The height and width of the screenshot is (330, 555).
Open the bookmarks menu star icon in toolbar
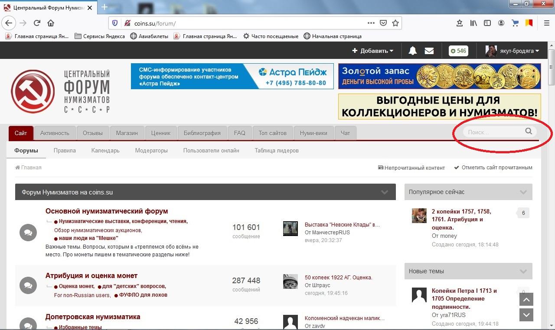pyautogui.click(x=460, y=23)
